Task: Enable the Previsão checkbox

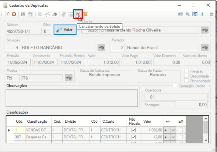Action: click(186, 71)
